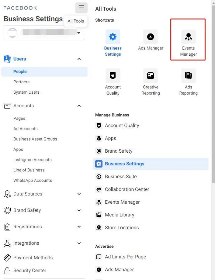Open Ads Reporting shortcut icon
This screenshot has width=215, height=280.
pos(189,76)
